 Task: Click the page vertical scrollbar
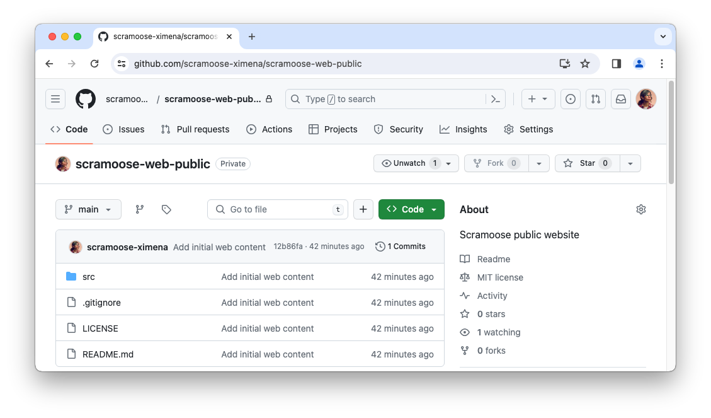671,132
